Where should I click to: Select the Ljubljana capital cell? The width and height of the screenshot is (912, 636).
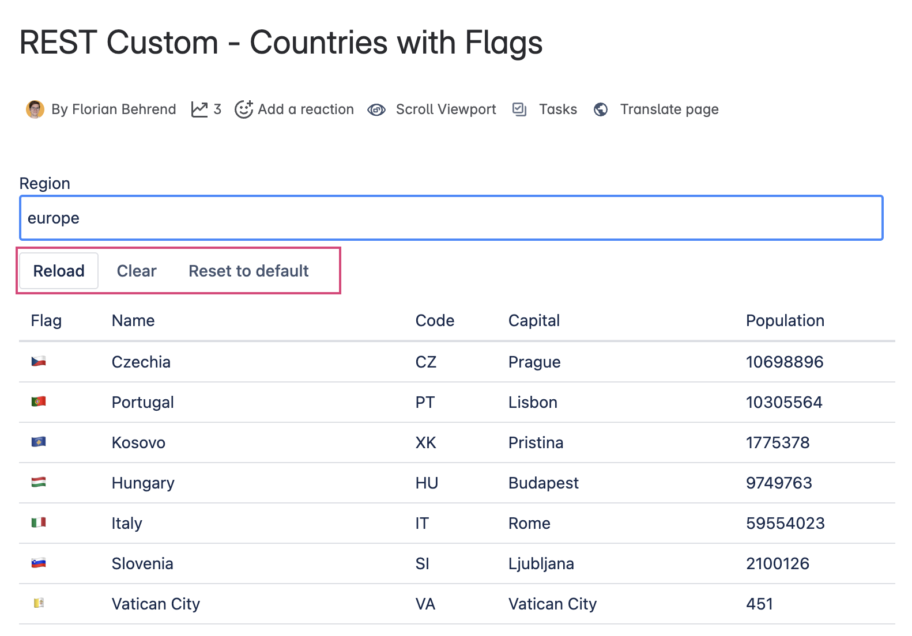(541, 563)
